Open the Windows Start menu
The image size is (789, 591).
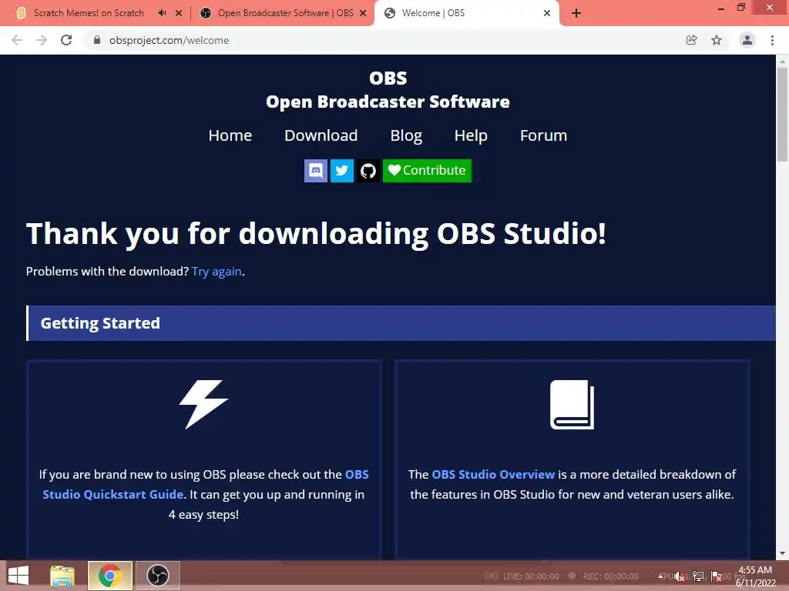[18, 576]
